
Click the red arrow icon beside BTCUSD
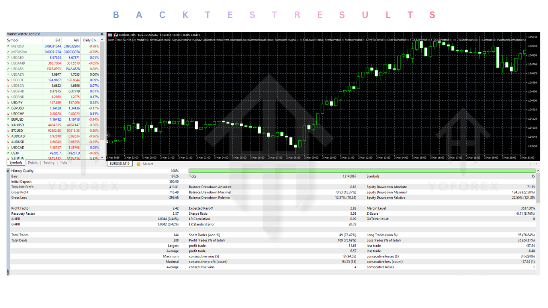[7, 130]
